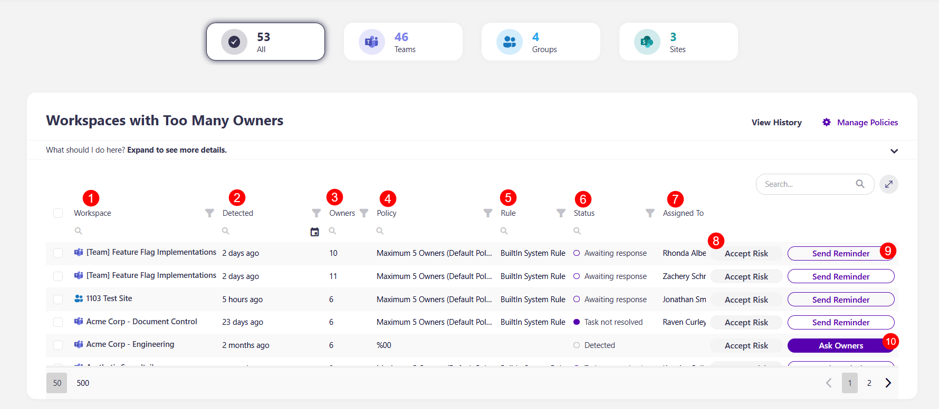Set page size to 500 rows
The width and height of the screenshot is (939, 409).
[x=83, y=383]
